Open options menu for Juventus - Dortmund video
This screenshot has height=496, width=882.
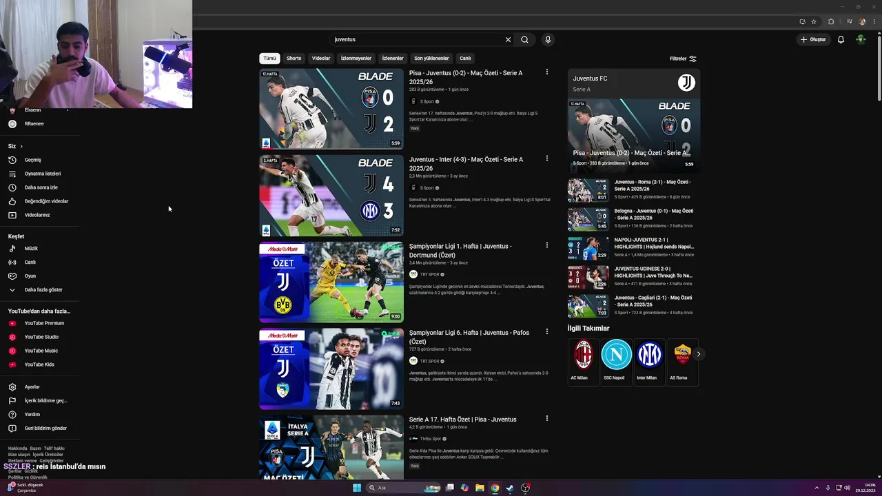[x=547, y=245]
